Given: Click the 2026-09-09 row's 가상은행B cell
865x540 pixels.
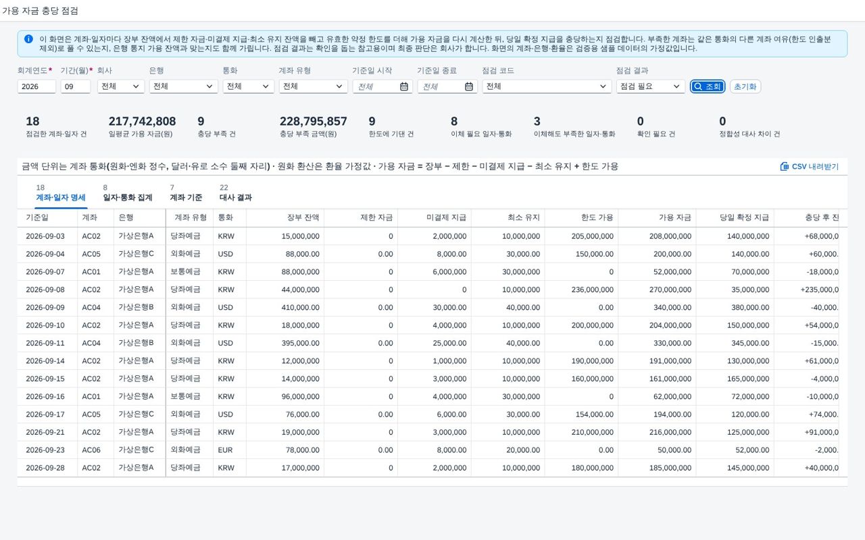Looking at the screenshot, I should [137, 308].
